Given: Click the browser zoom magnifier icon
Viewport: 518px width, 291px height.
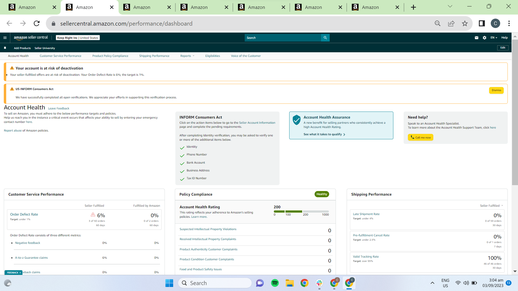Looking at the screenshot, I should coord(438,23).
